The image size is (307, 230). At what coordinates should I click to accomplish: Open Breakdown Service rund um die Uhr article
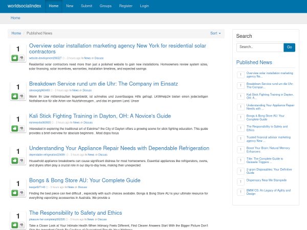coord(103,84)
